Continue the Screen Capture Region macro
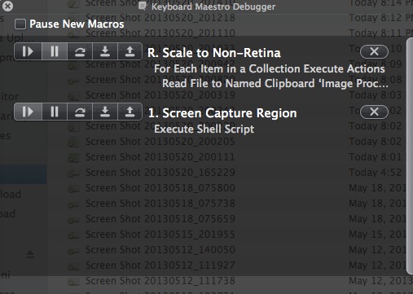The width and height of the screenshot is (413, 294). pyautogui.click(x=28, y=112)
